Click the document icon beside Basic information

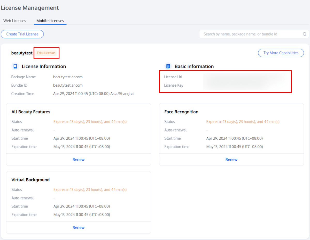pos(168,67)
